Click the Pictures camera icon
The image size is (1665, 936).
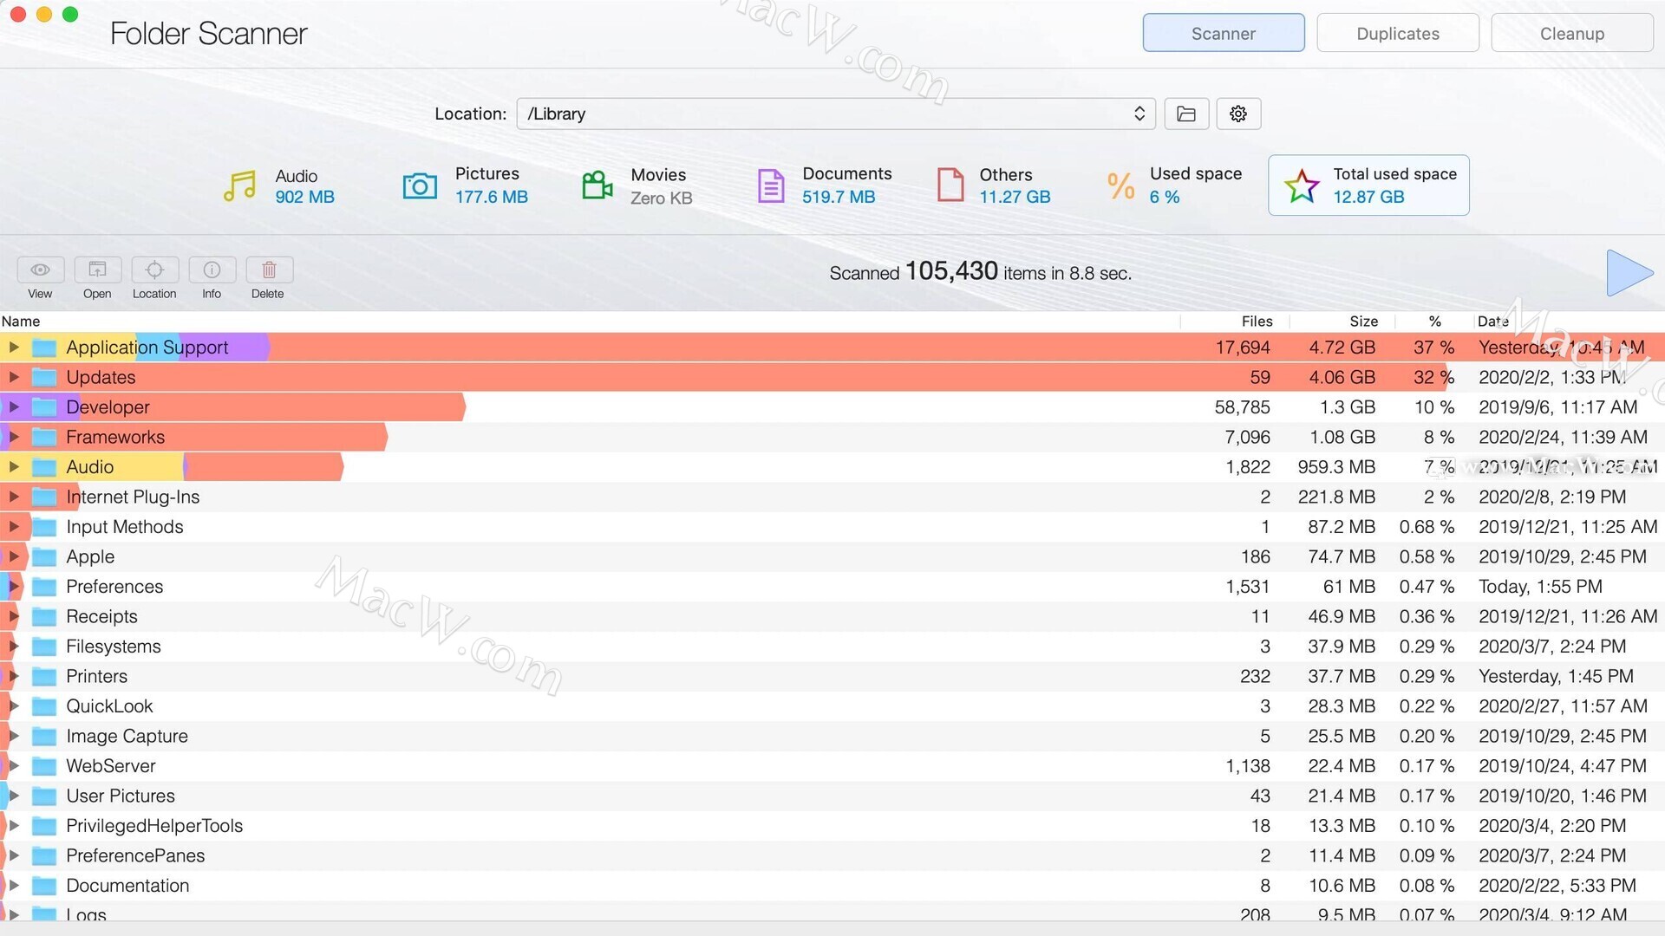pos(420,185)
